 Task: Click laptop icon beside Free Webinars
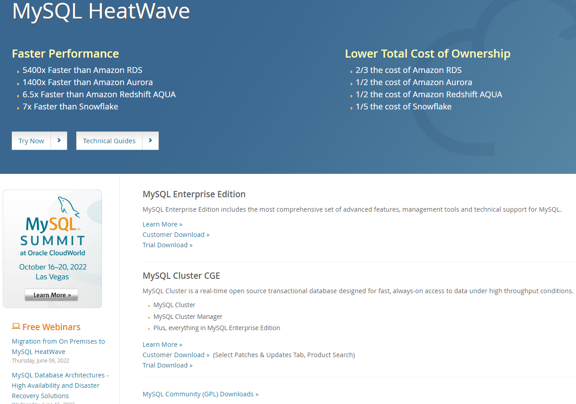point(16,326)
